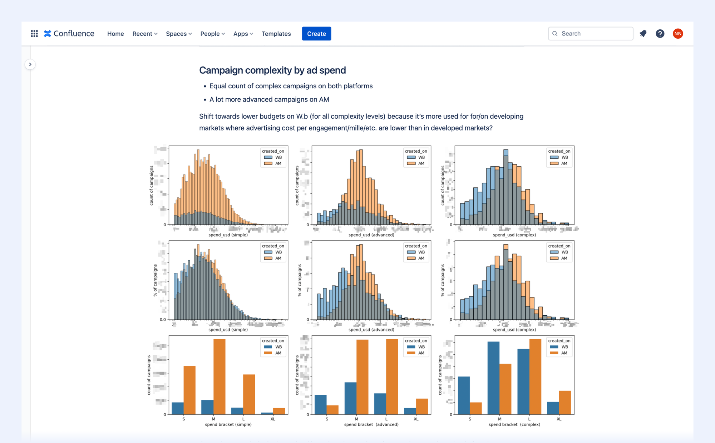Image resolution: width=715 pixels, height=443 pixels.
Task: Open the NN user profile avatar
Action: pos(678,34)
